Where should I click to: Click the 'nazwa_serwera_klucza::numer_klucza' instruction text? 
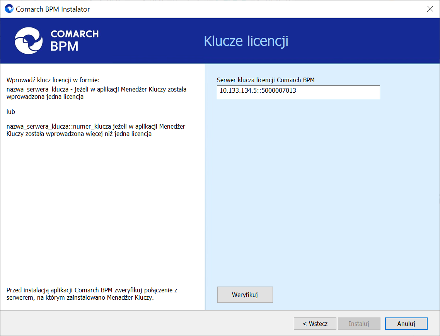pyautogui.click(x=96, y=130)
